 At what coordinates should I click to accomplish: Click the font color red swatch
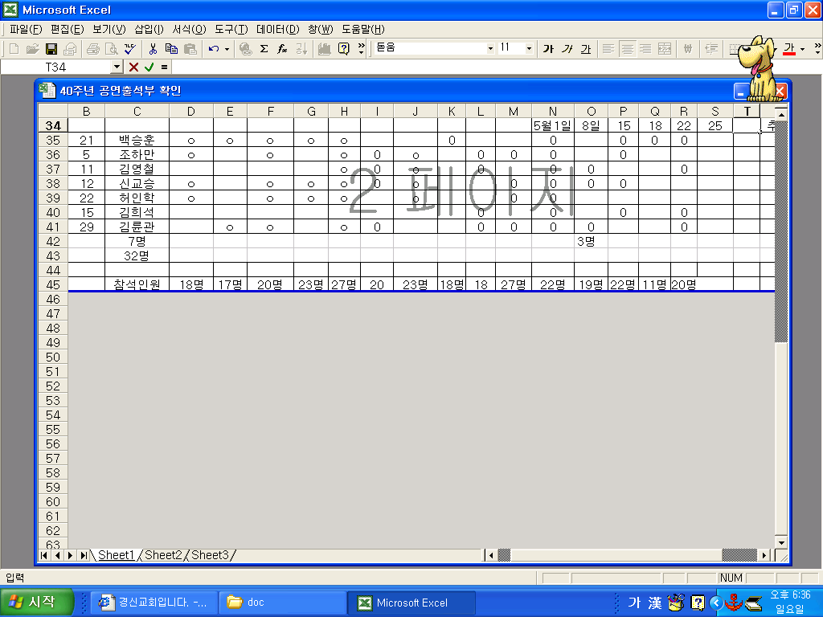click(789, 50)
